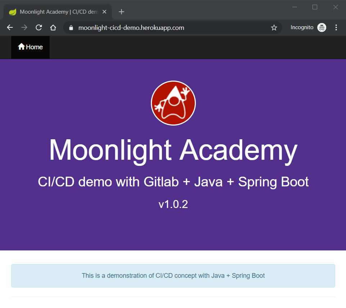The width and height of the screenshot is (346, 308).
Task: Open Chrome three-dot menu
Action: (336, 28)
